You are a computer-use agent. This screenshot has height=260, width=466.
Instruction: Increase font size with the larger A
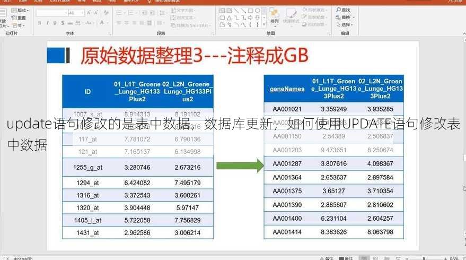tap(89, 13)
